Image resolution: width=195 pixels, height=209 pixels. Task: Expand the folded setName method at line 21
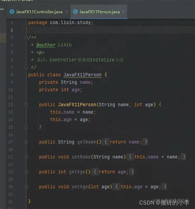coord(26,157)
